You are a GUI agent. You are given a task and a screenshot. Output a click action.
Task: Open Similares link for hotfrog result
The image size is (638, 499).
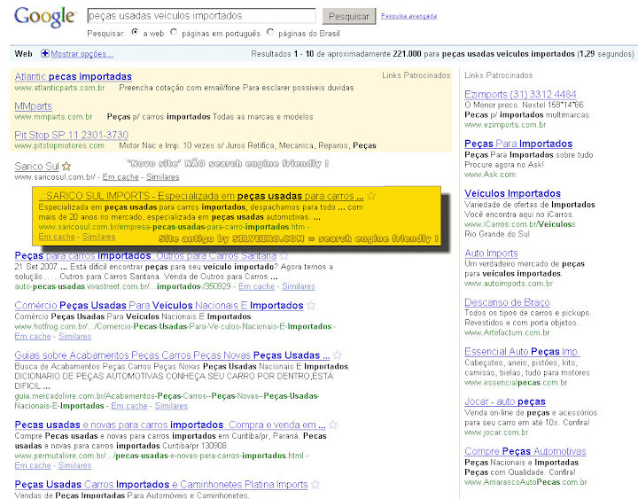(74, 336)
